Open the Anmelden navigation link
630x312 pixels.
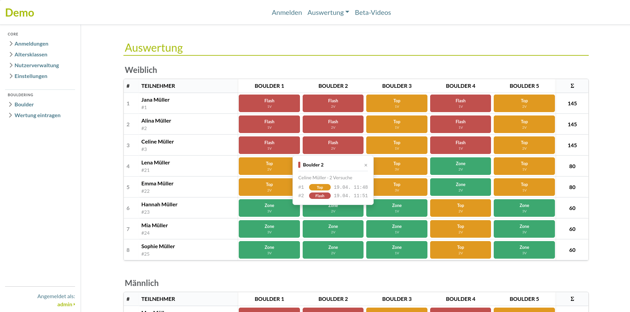(287, 12)
